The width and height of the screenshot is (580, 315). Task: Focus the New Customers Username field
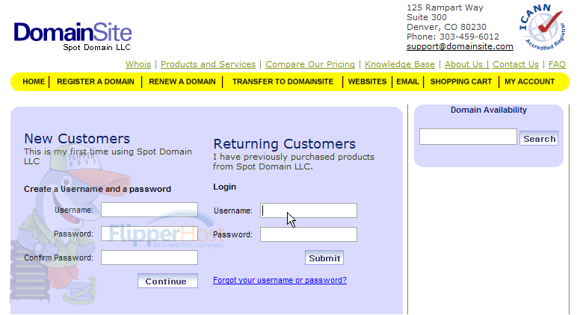tap(149, 210)
